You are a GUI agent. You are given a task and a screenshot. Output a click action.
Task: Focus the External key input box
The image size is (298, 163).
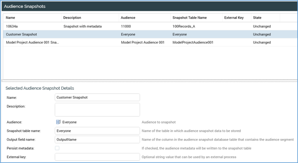click(x=97, y=157)
